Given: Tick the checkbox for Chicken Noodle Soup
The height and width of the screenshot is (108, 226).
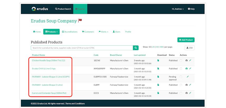Looking at the screenshot, I should (181, 61).
